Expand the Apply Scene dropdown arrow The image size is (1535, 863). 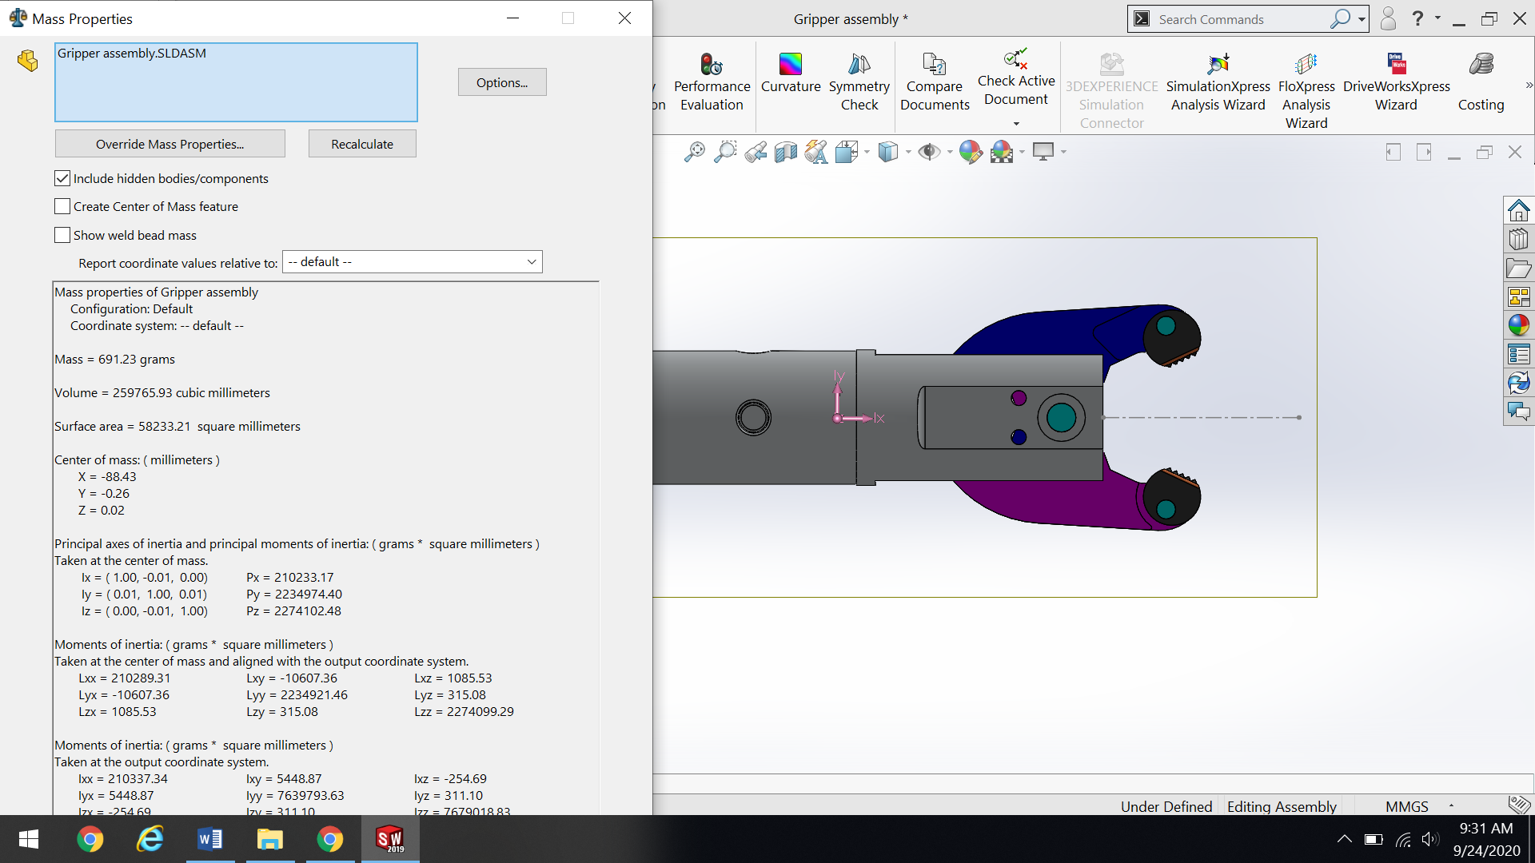click(1022, 152)
